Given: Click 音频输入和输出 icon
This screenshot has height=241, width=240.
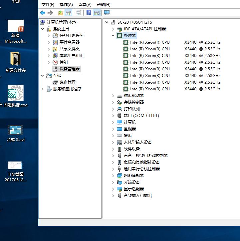Looking at the screenshot, I should tap(120, 196).
